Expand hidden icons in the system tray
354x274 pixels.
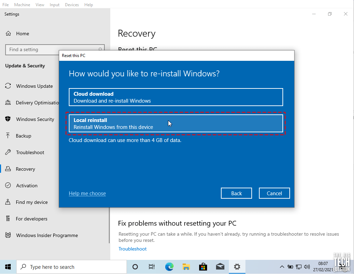(282, 267)
